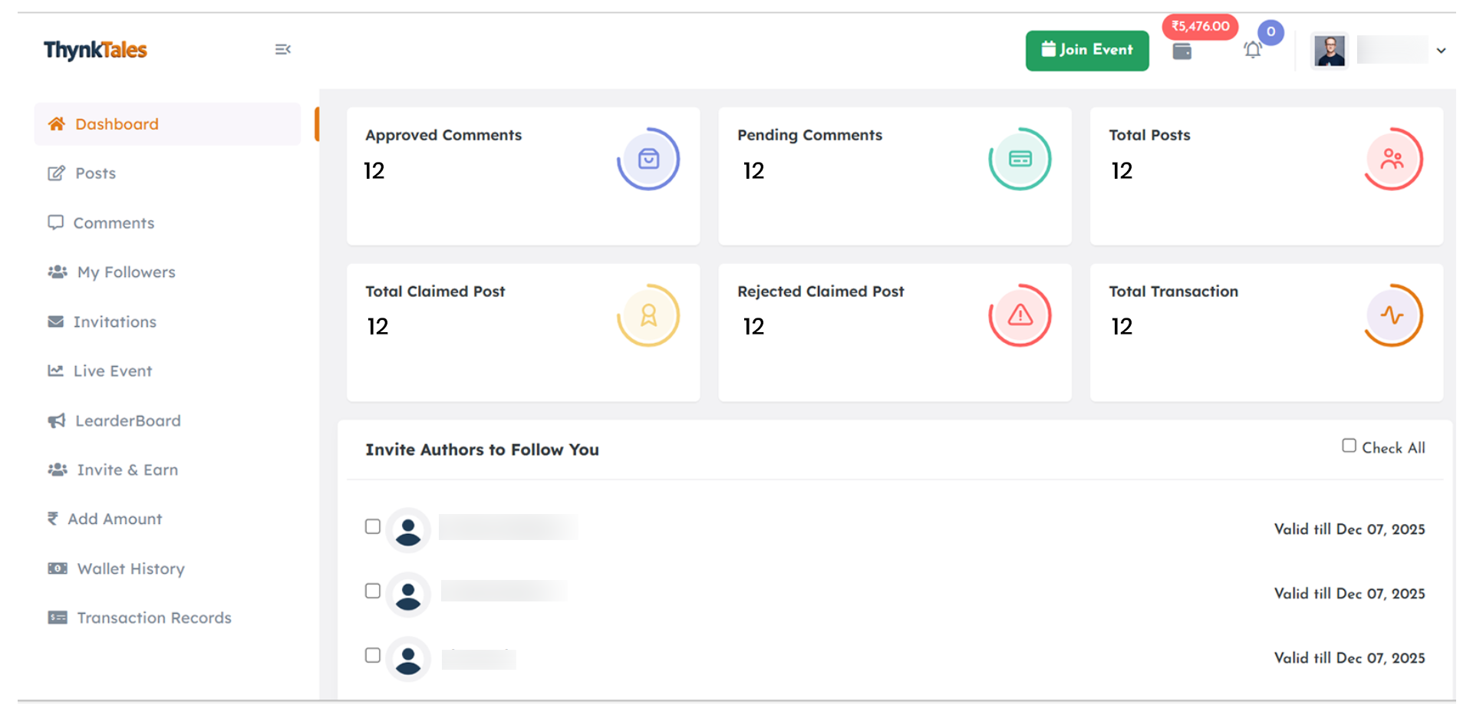The image size is (1473, 715).
Task: Open the notification count badge dropdown
Action: [x=1270, y=32]
